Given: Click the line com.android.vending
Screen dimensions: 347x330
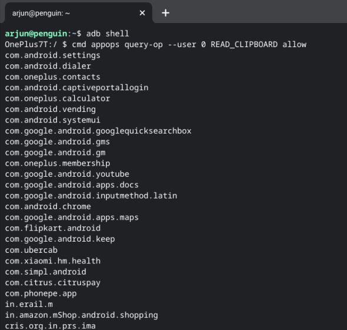Looking at the screenshot, I should (50, 110).
